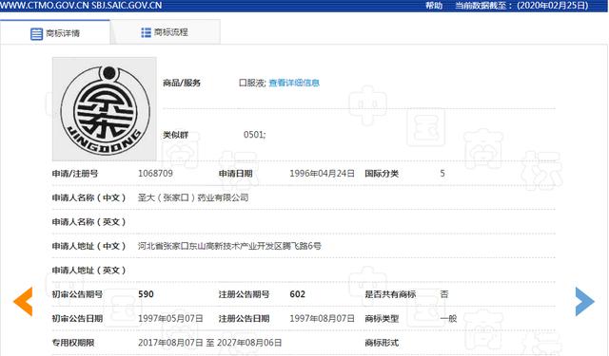609x356 pixels.
Task: Click the 商标详情 tab document icon
Action: pyautogui.click(x=36, y=34)
